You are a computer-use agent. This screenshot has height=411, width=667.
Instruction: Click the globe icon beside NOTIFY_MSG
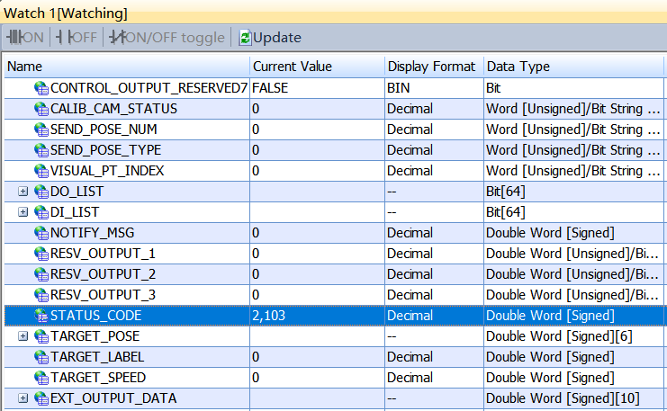41,233
